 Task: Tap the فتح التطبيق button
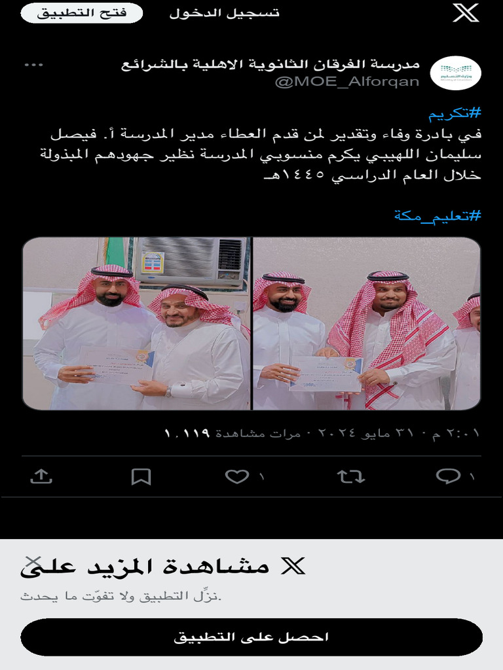pyautogui.click(x=82, y=13)
